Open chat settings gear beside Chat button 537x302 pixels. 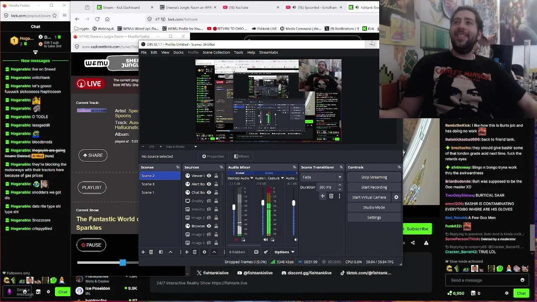[x=507, y=293]
